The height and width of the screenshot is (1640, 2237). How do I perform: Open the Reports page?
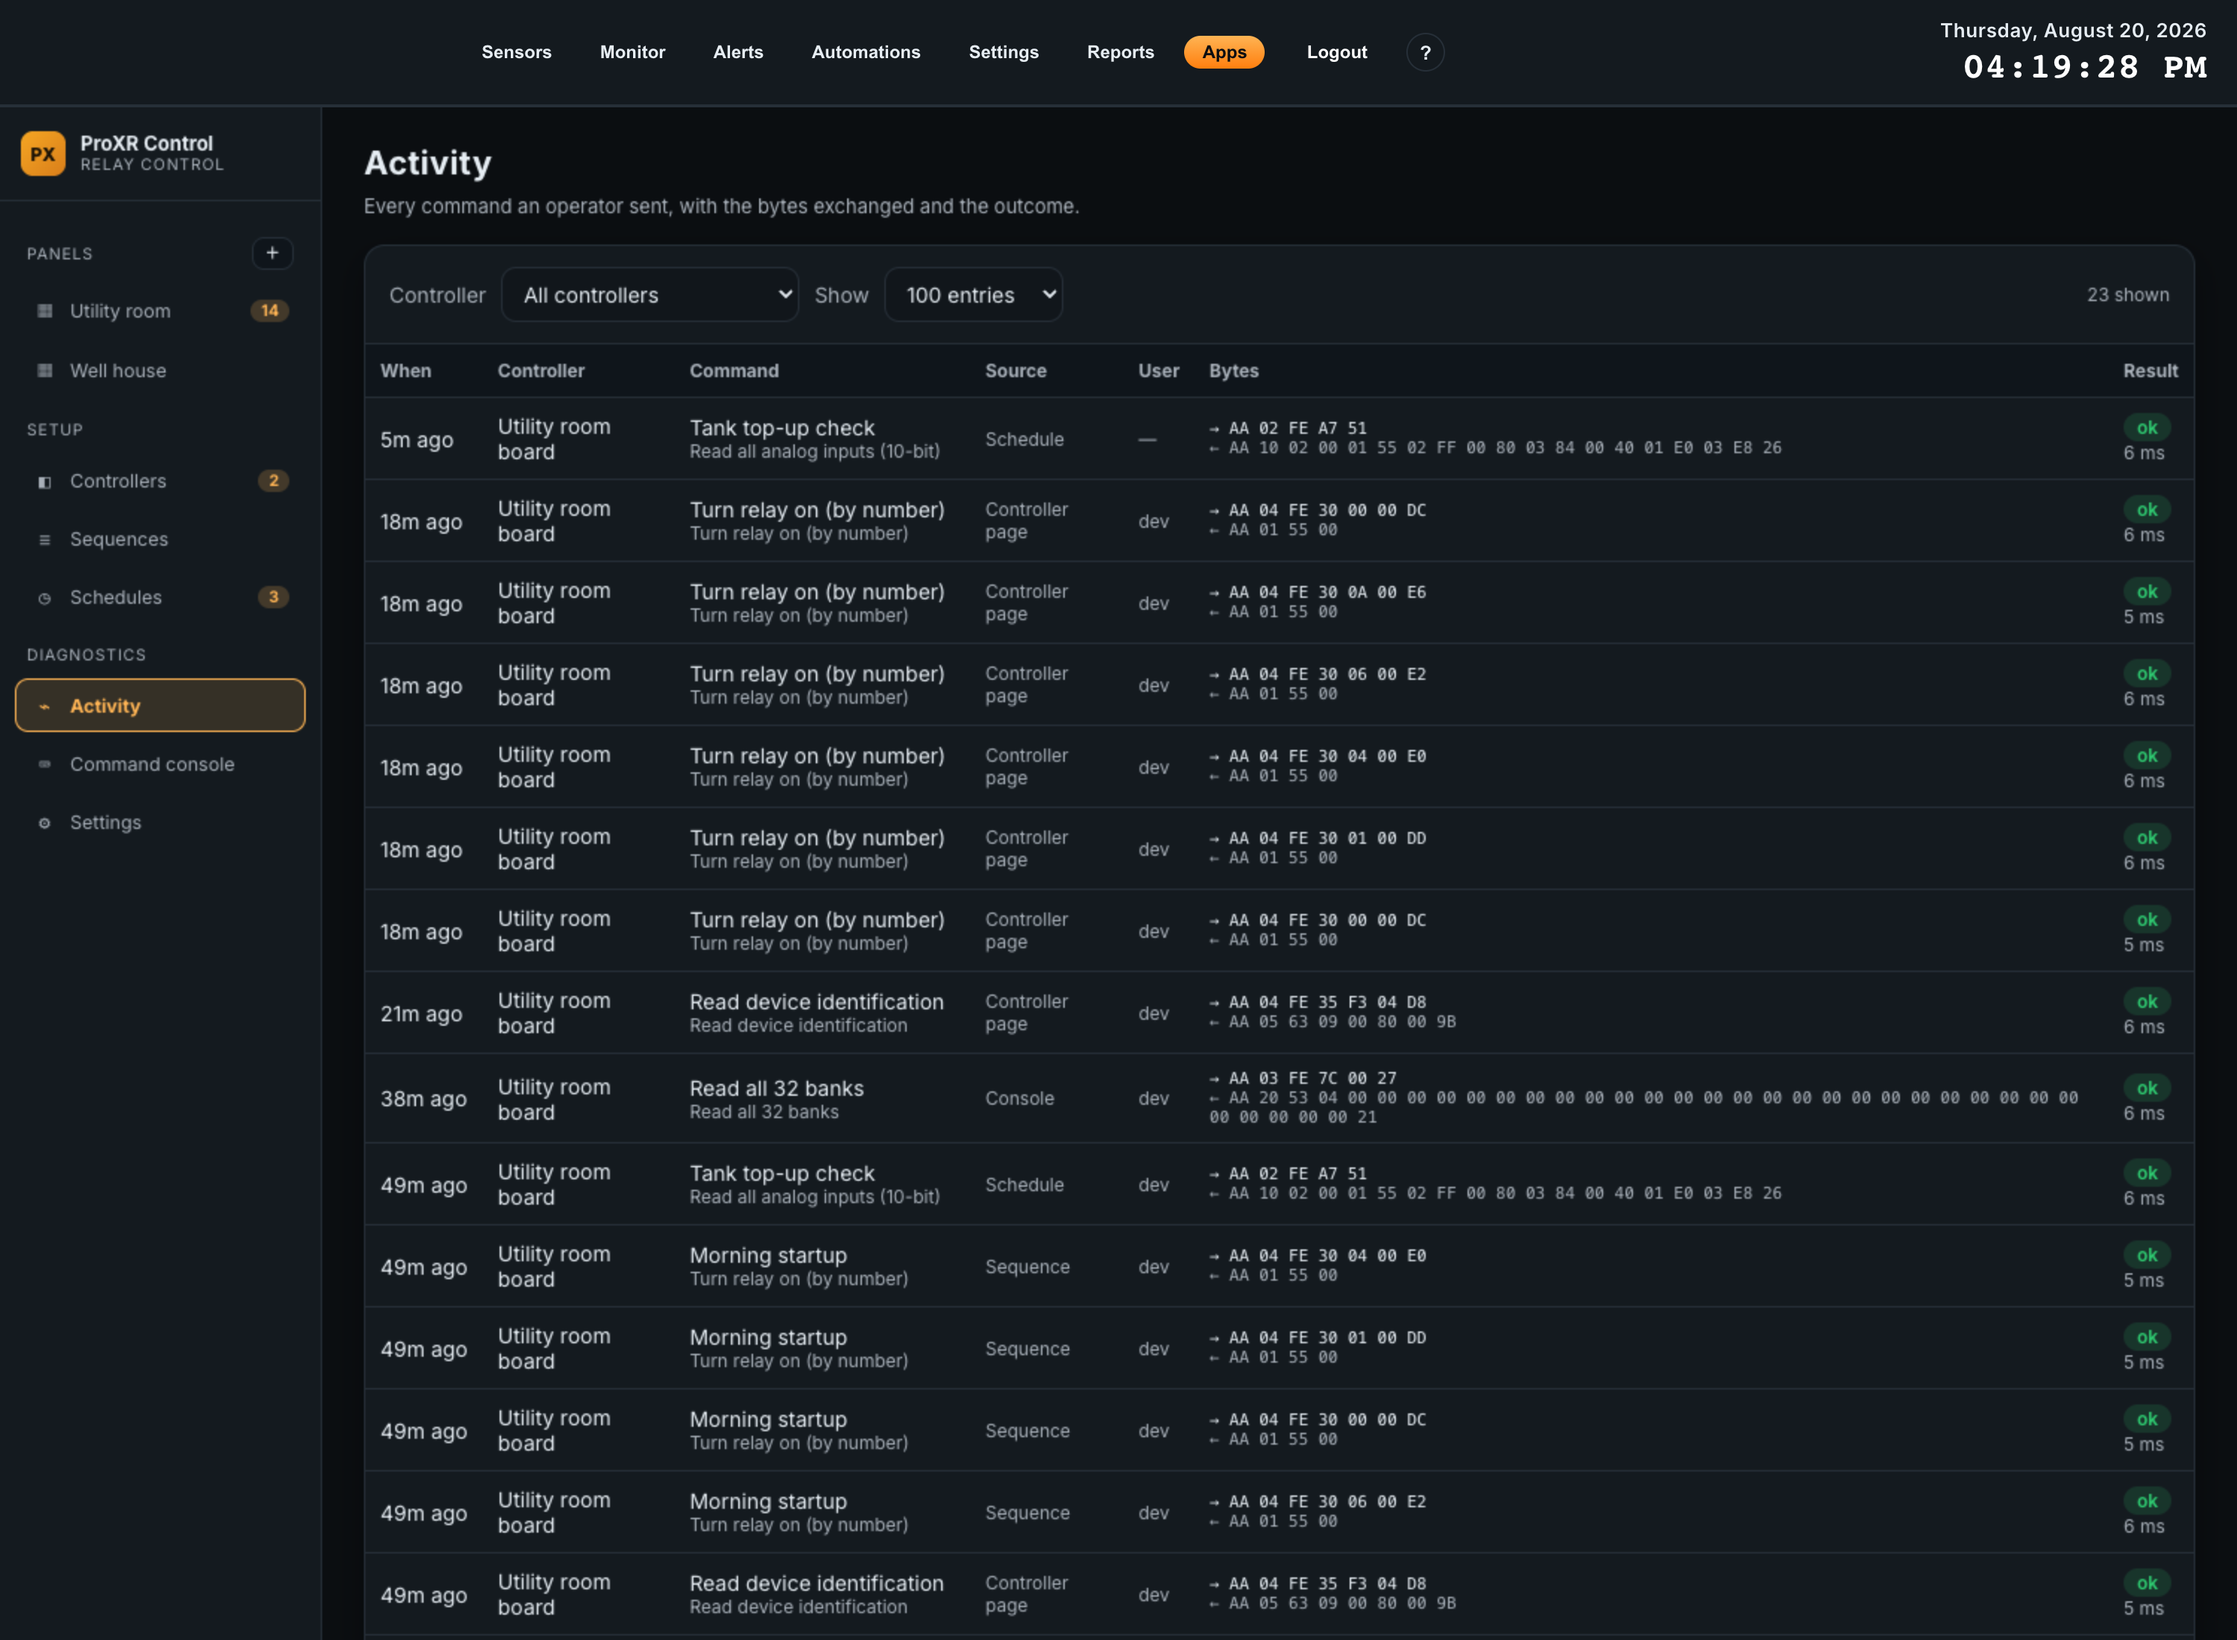[1120, 53]
